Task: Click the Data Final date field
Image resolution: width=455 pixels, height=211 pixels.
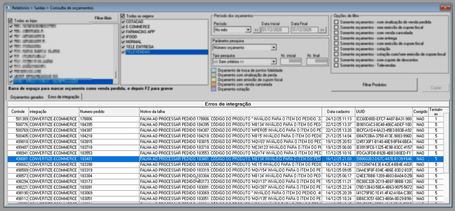Action: 304,30
